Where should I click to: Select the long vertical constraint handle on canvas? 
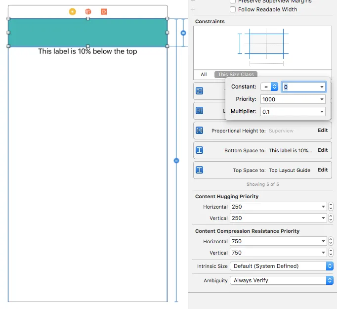coord(176,161)
